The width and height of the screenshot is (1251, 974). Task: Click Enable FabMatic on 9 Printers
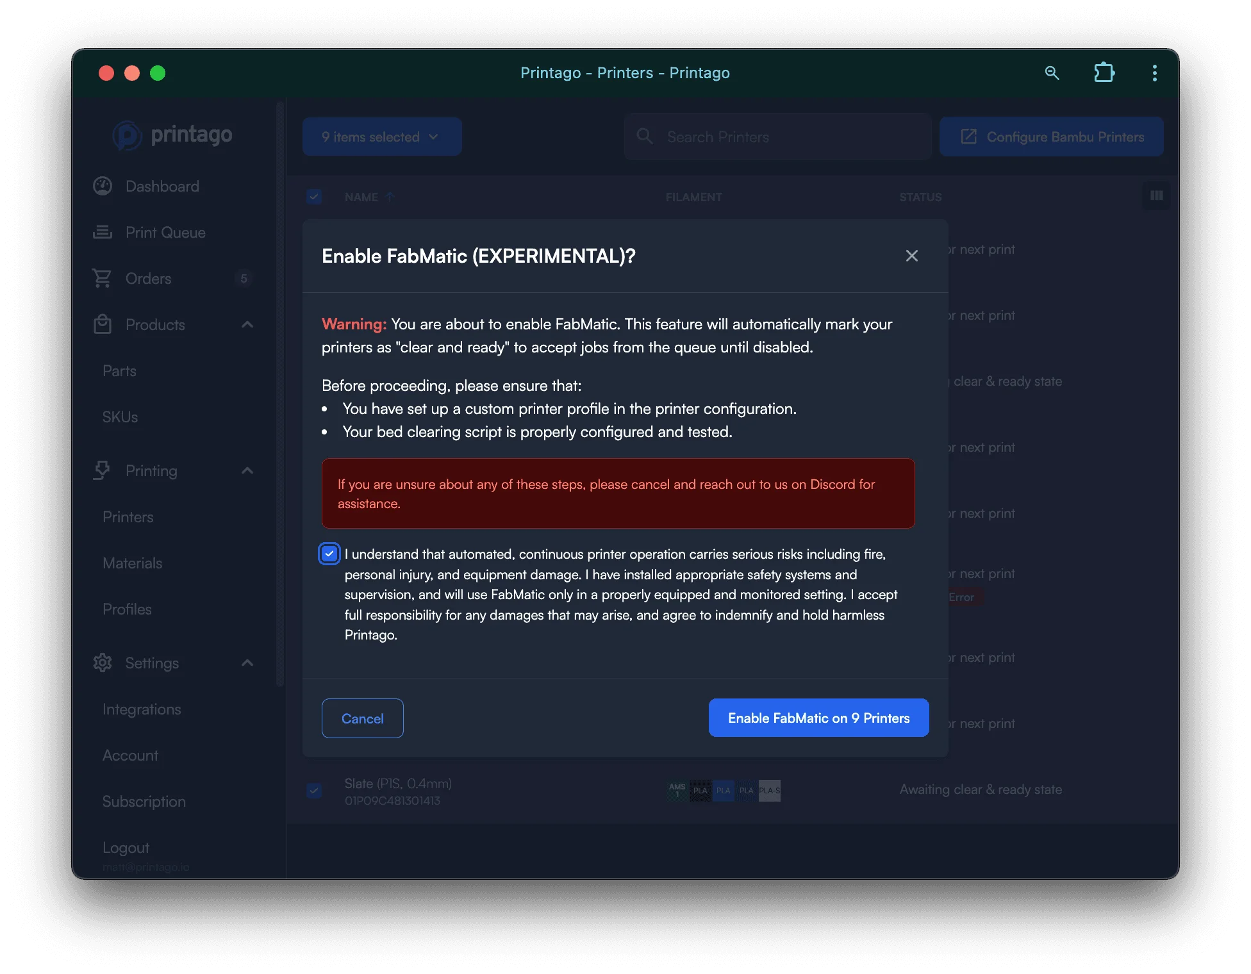click(818, 718)
